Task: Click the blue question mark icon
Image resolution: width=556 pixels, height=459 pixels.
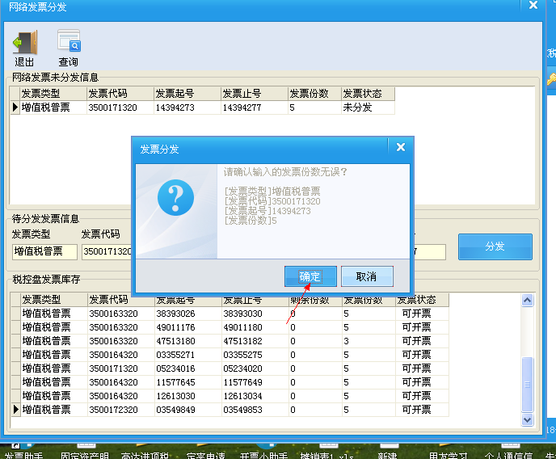Action: tap(175, 197)
